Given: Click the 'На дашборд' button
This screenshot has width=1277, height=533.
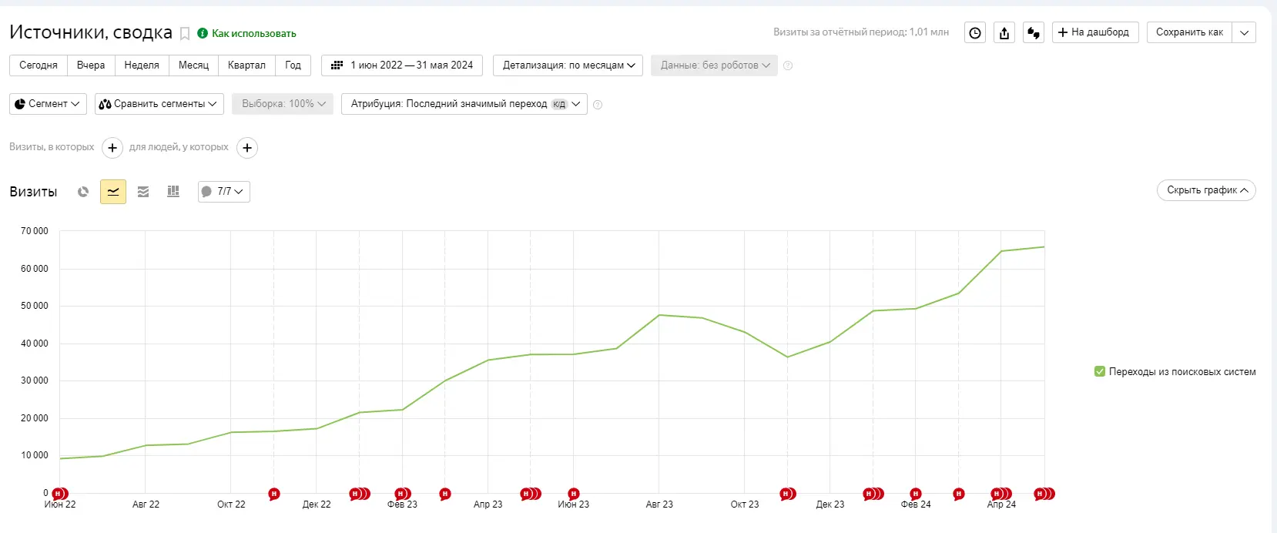Looking at the screenshot, I should (x=1094, y=32).
